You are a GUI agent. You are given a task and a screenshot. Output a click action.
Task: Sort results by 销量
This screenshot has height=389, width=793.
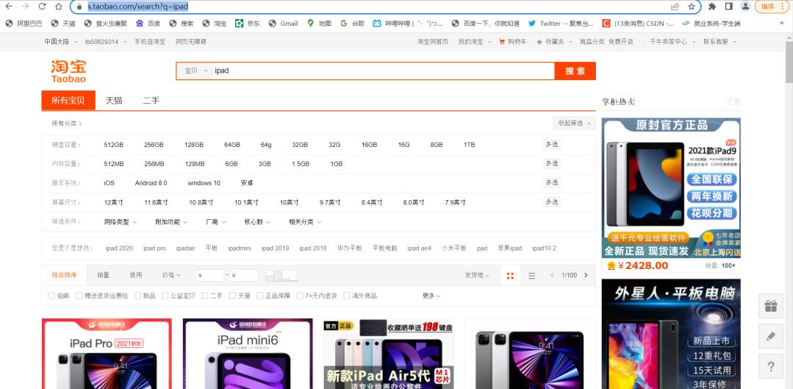coord(103,275)
